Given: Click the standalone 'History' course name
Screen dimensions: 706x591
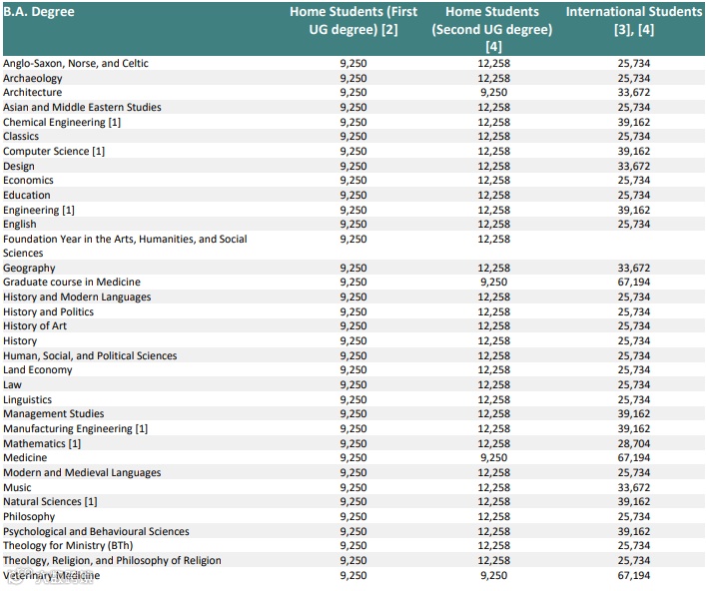Looking at the screenshot, I should (x=20, y=341).
